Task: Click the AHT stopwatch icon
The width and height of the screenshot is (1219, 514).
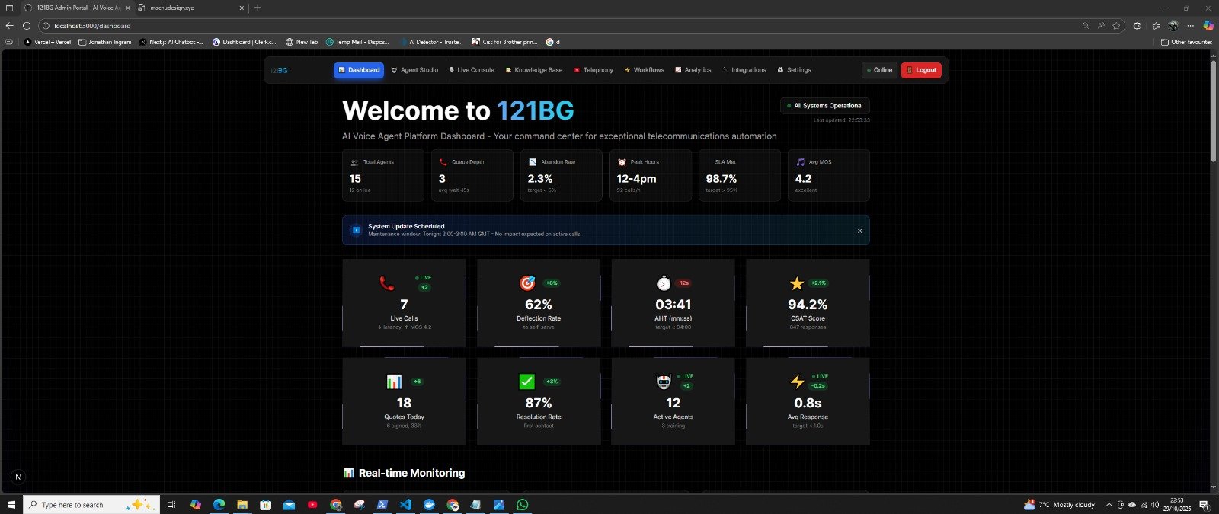Action: 664,283
